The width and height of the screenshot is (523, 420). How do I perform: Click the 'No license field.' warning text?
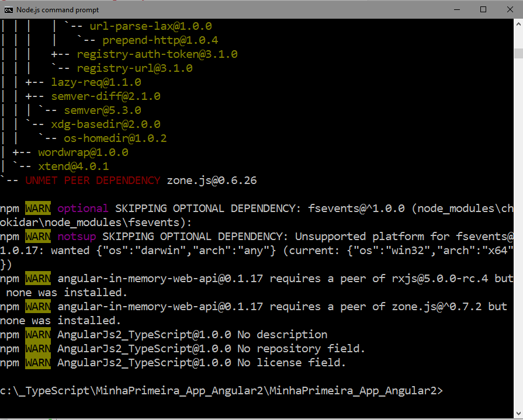click(292, 362)
